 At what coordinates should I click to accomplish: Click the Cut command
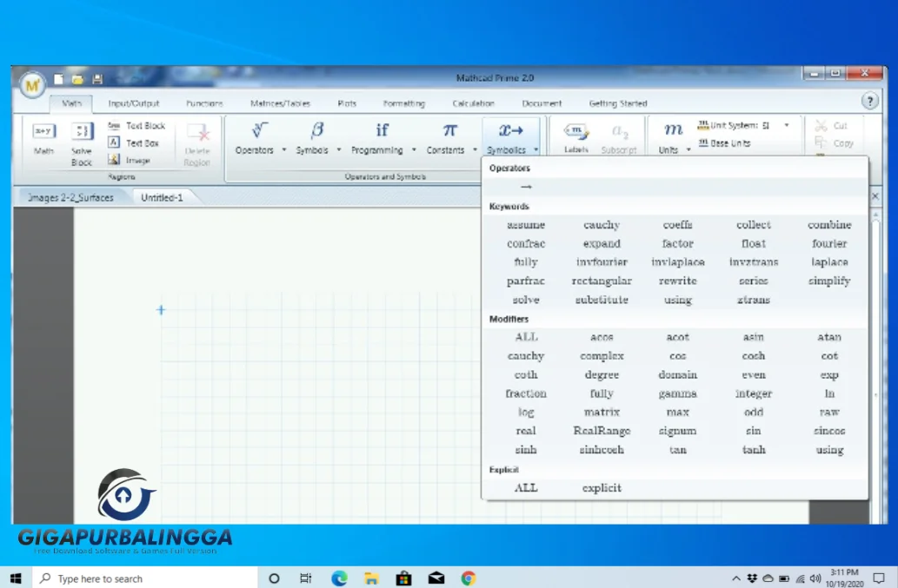tap(832, 126)
